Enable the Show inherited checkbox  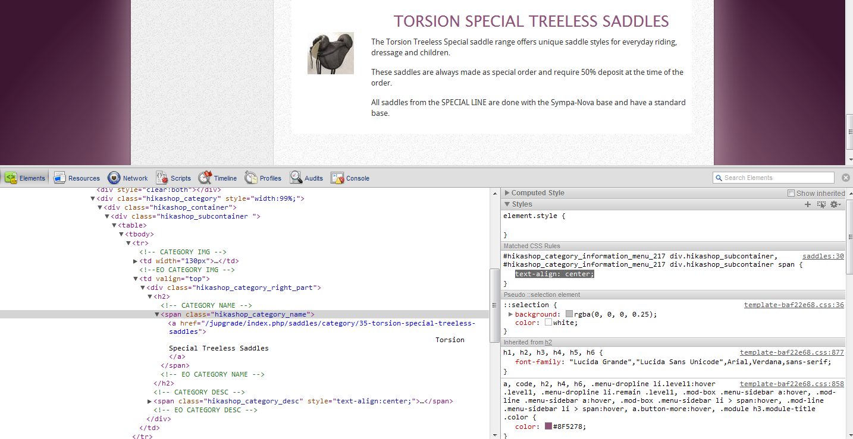791,193
